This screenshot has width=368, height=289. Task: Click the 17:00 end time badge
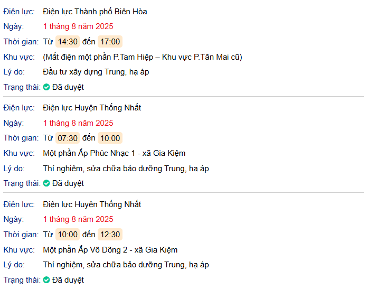110,42
